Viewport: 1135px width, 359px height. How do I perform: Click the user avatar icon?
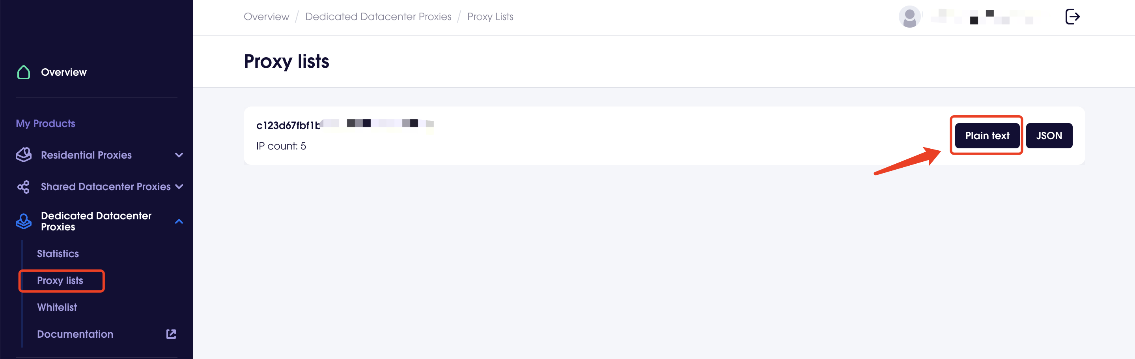point(909,17)
